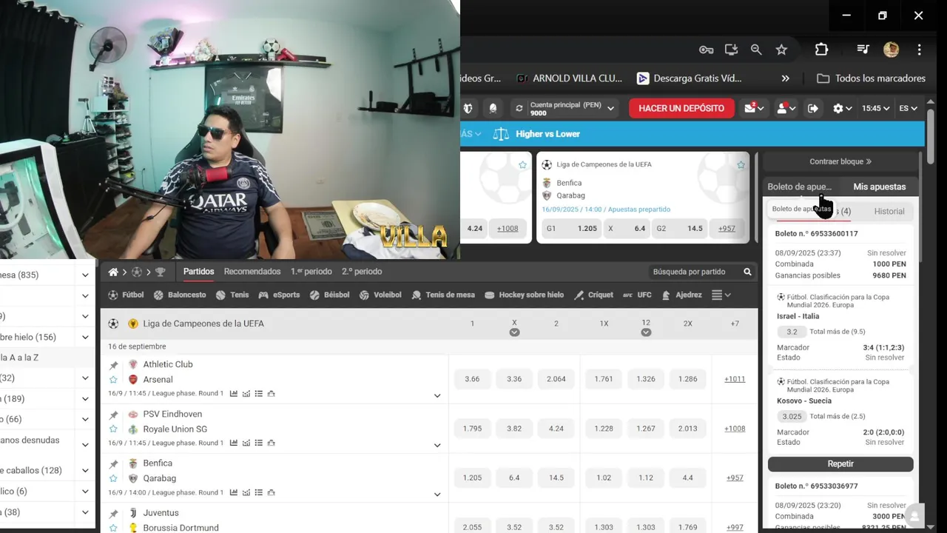Viewport: 947px width, 533px height.
Task: Refresh the main account balance
Action: [519, 108]
